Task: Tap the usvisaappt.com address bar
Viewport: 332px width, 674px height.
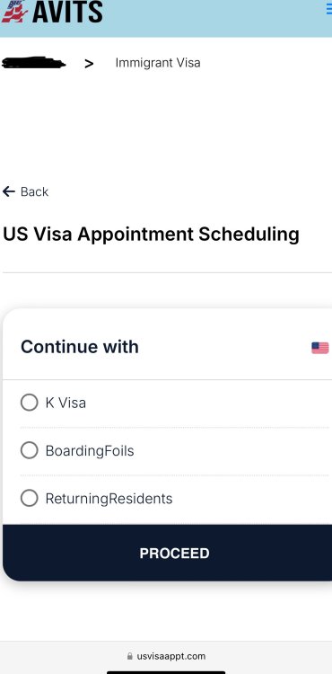Action: pos(166,656)
